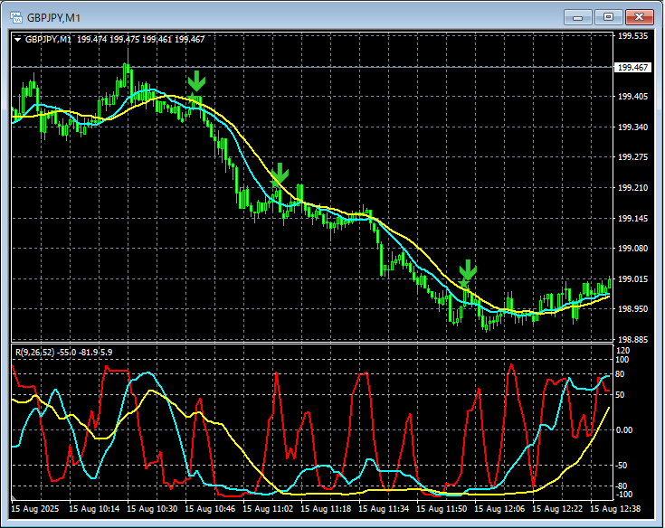Click the 15 Aug 2025 time label

click(35, 508)
